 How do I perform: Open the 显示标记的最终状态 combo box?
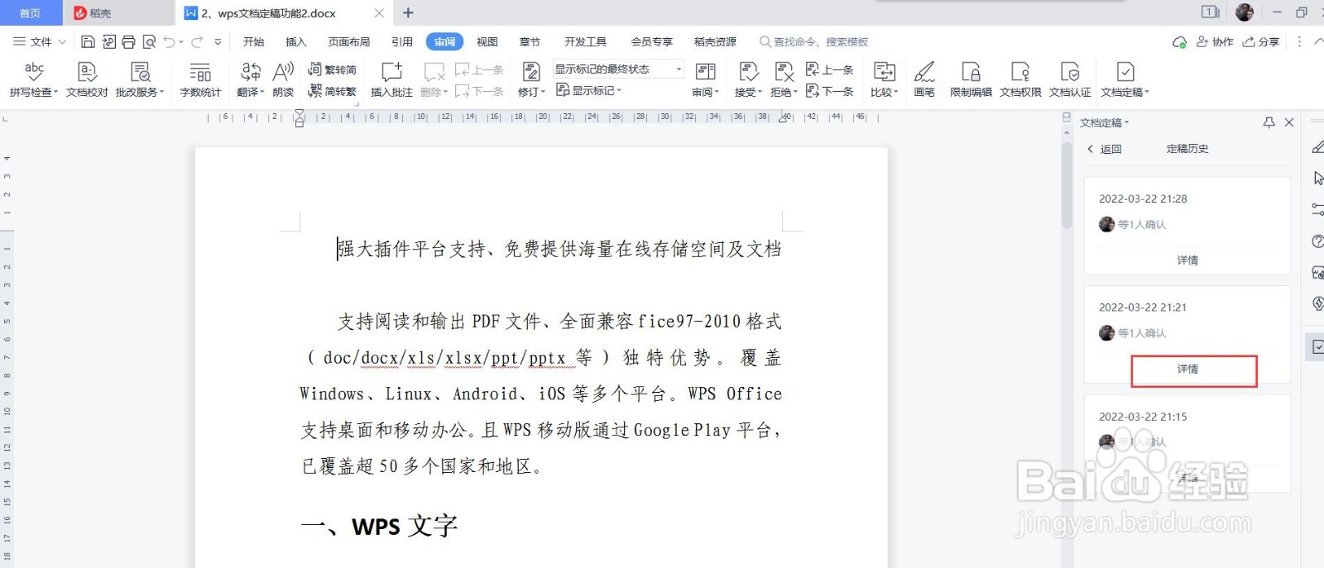pyautogui.click(x=618, y=69)
